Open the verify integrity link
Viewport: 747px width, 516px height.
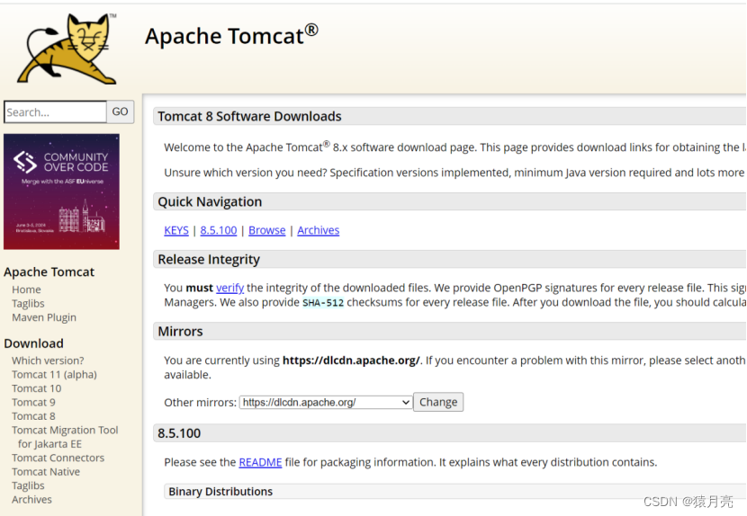[x=229, y=288]
